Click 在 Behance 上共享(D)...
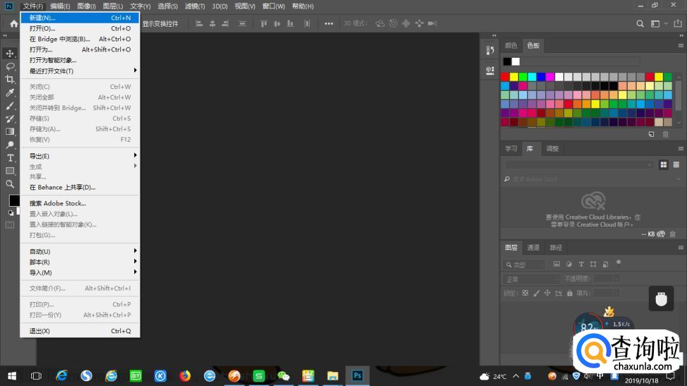The width and height of the screenshot is (687, 386). (x=62, y=188)
